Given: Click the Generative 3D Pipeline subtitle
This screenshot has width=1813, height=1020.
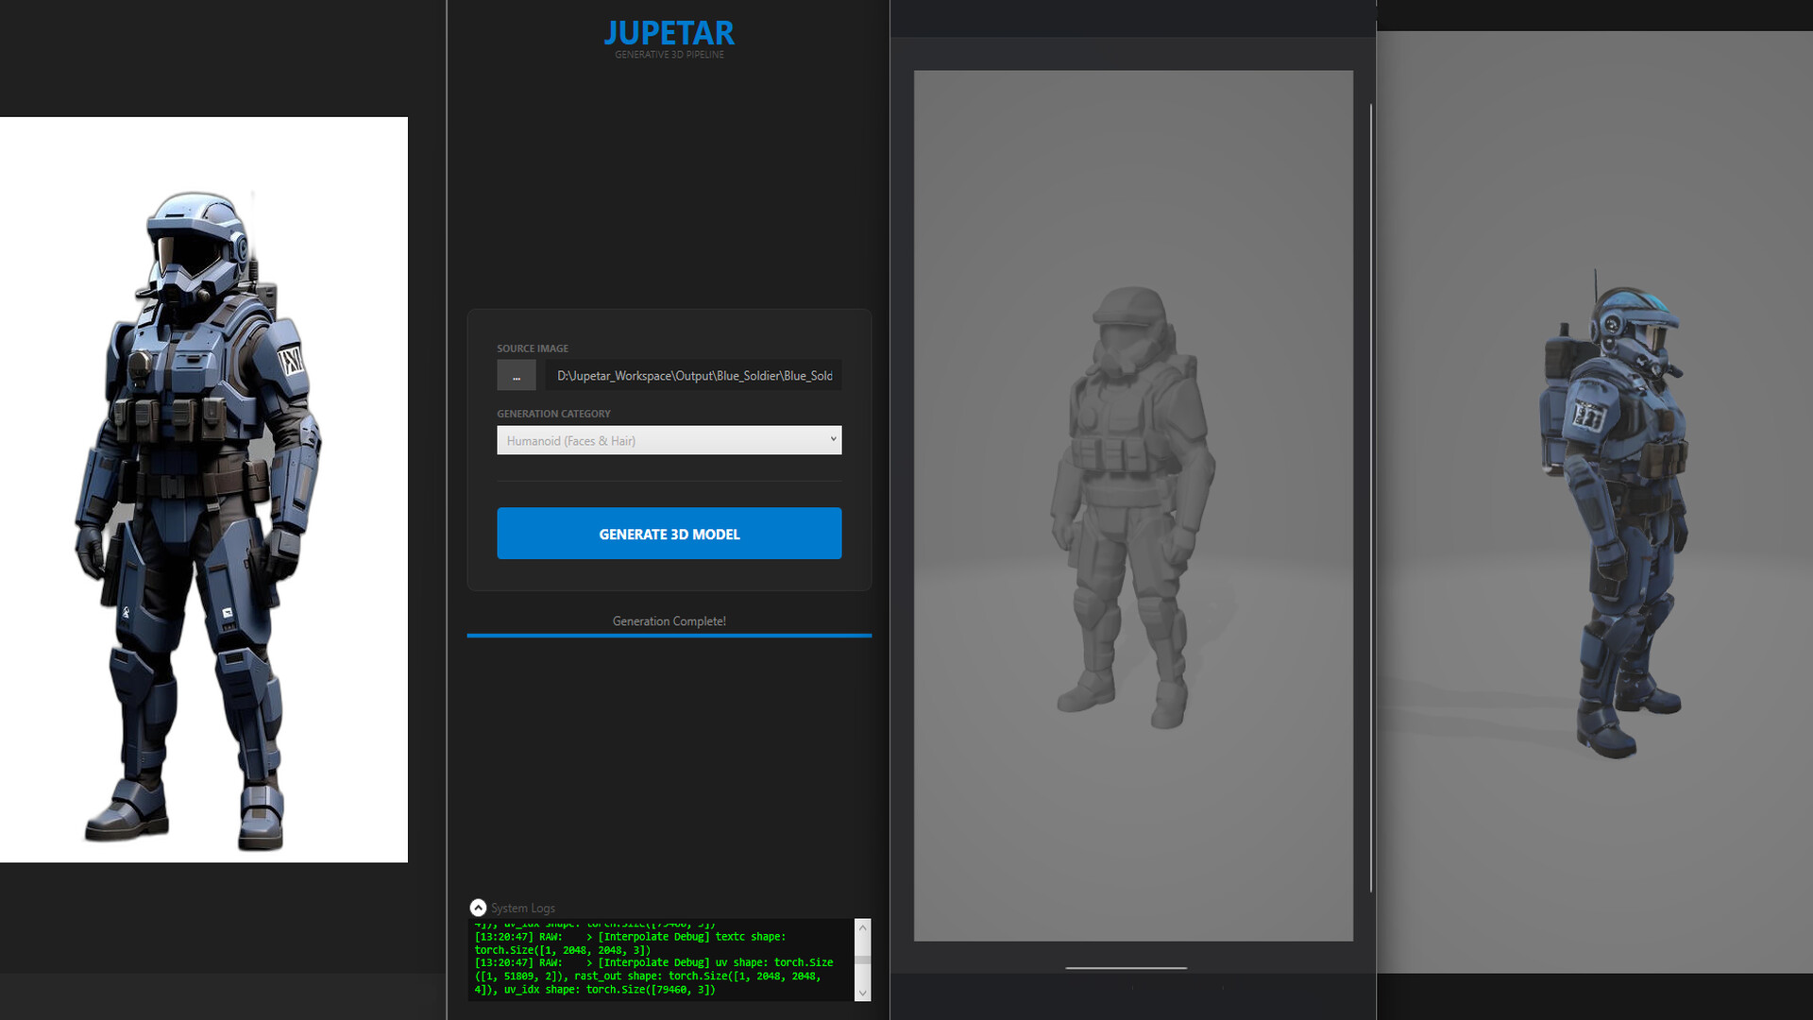Looking at the screenshot, I should click(x=669, y=55).
